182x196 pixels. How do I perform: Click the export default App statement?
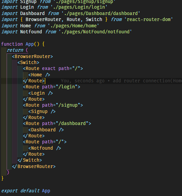click(x=26, y=191)
